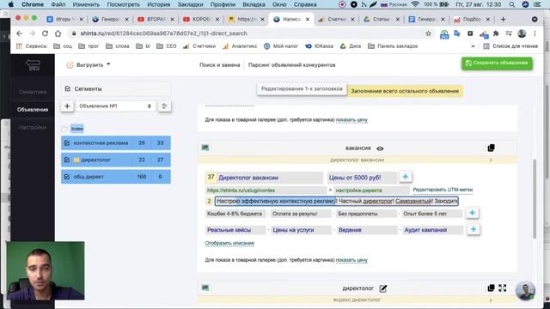Open Поиск и замена tool

click(x=220, y=65)
